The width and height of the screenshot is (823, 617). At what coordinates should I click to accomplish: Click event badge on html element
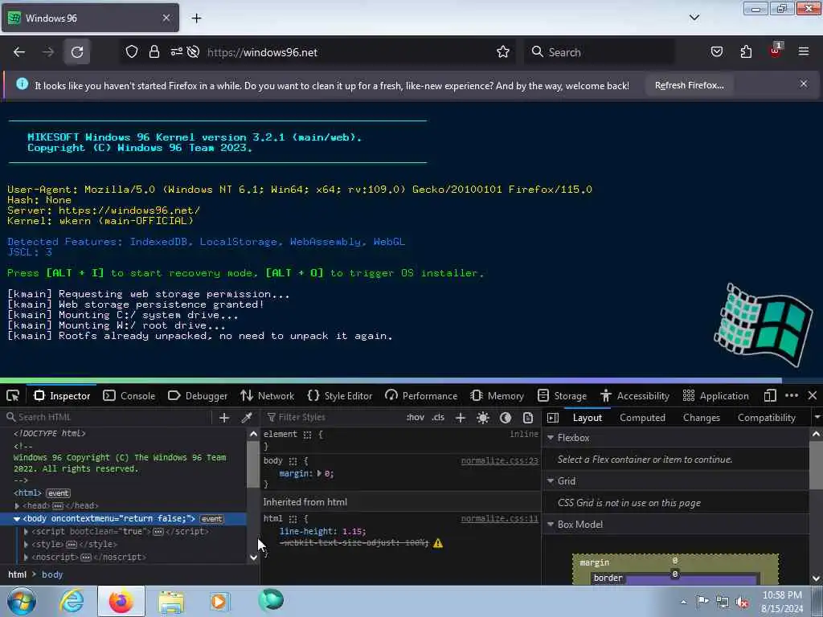pos(58,493)
